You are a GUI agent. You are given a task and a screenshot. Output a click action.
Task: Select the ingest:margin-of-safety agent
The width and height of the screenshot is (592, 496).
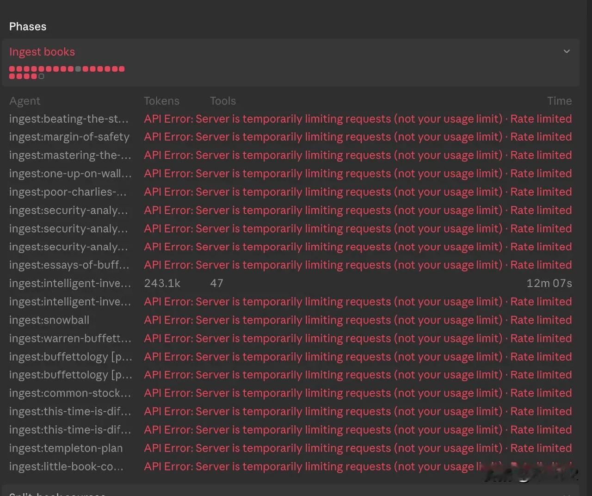(69, 137)
